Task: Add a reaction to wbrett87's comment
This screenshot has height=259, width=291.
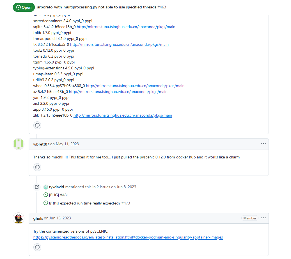Action: point(37,167)
